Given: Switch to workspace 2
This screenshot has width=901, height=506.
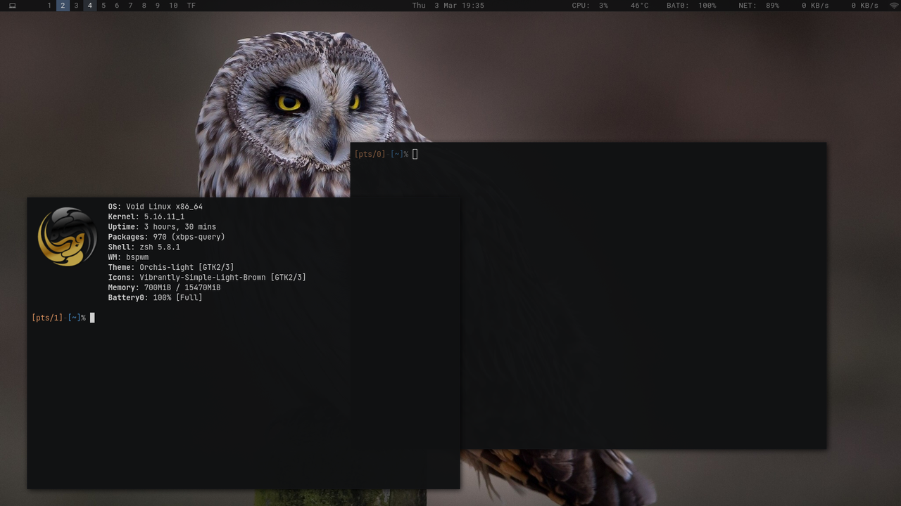Looking at the screenshot, I should click(63, 6).
